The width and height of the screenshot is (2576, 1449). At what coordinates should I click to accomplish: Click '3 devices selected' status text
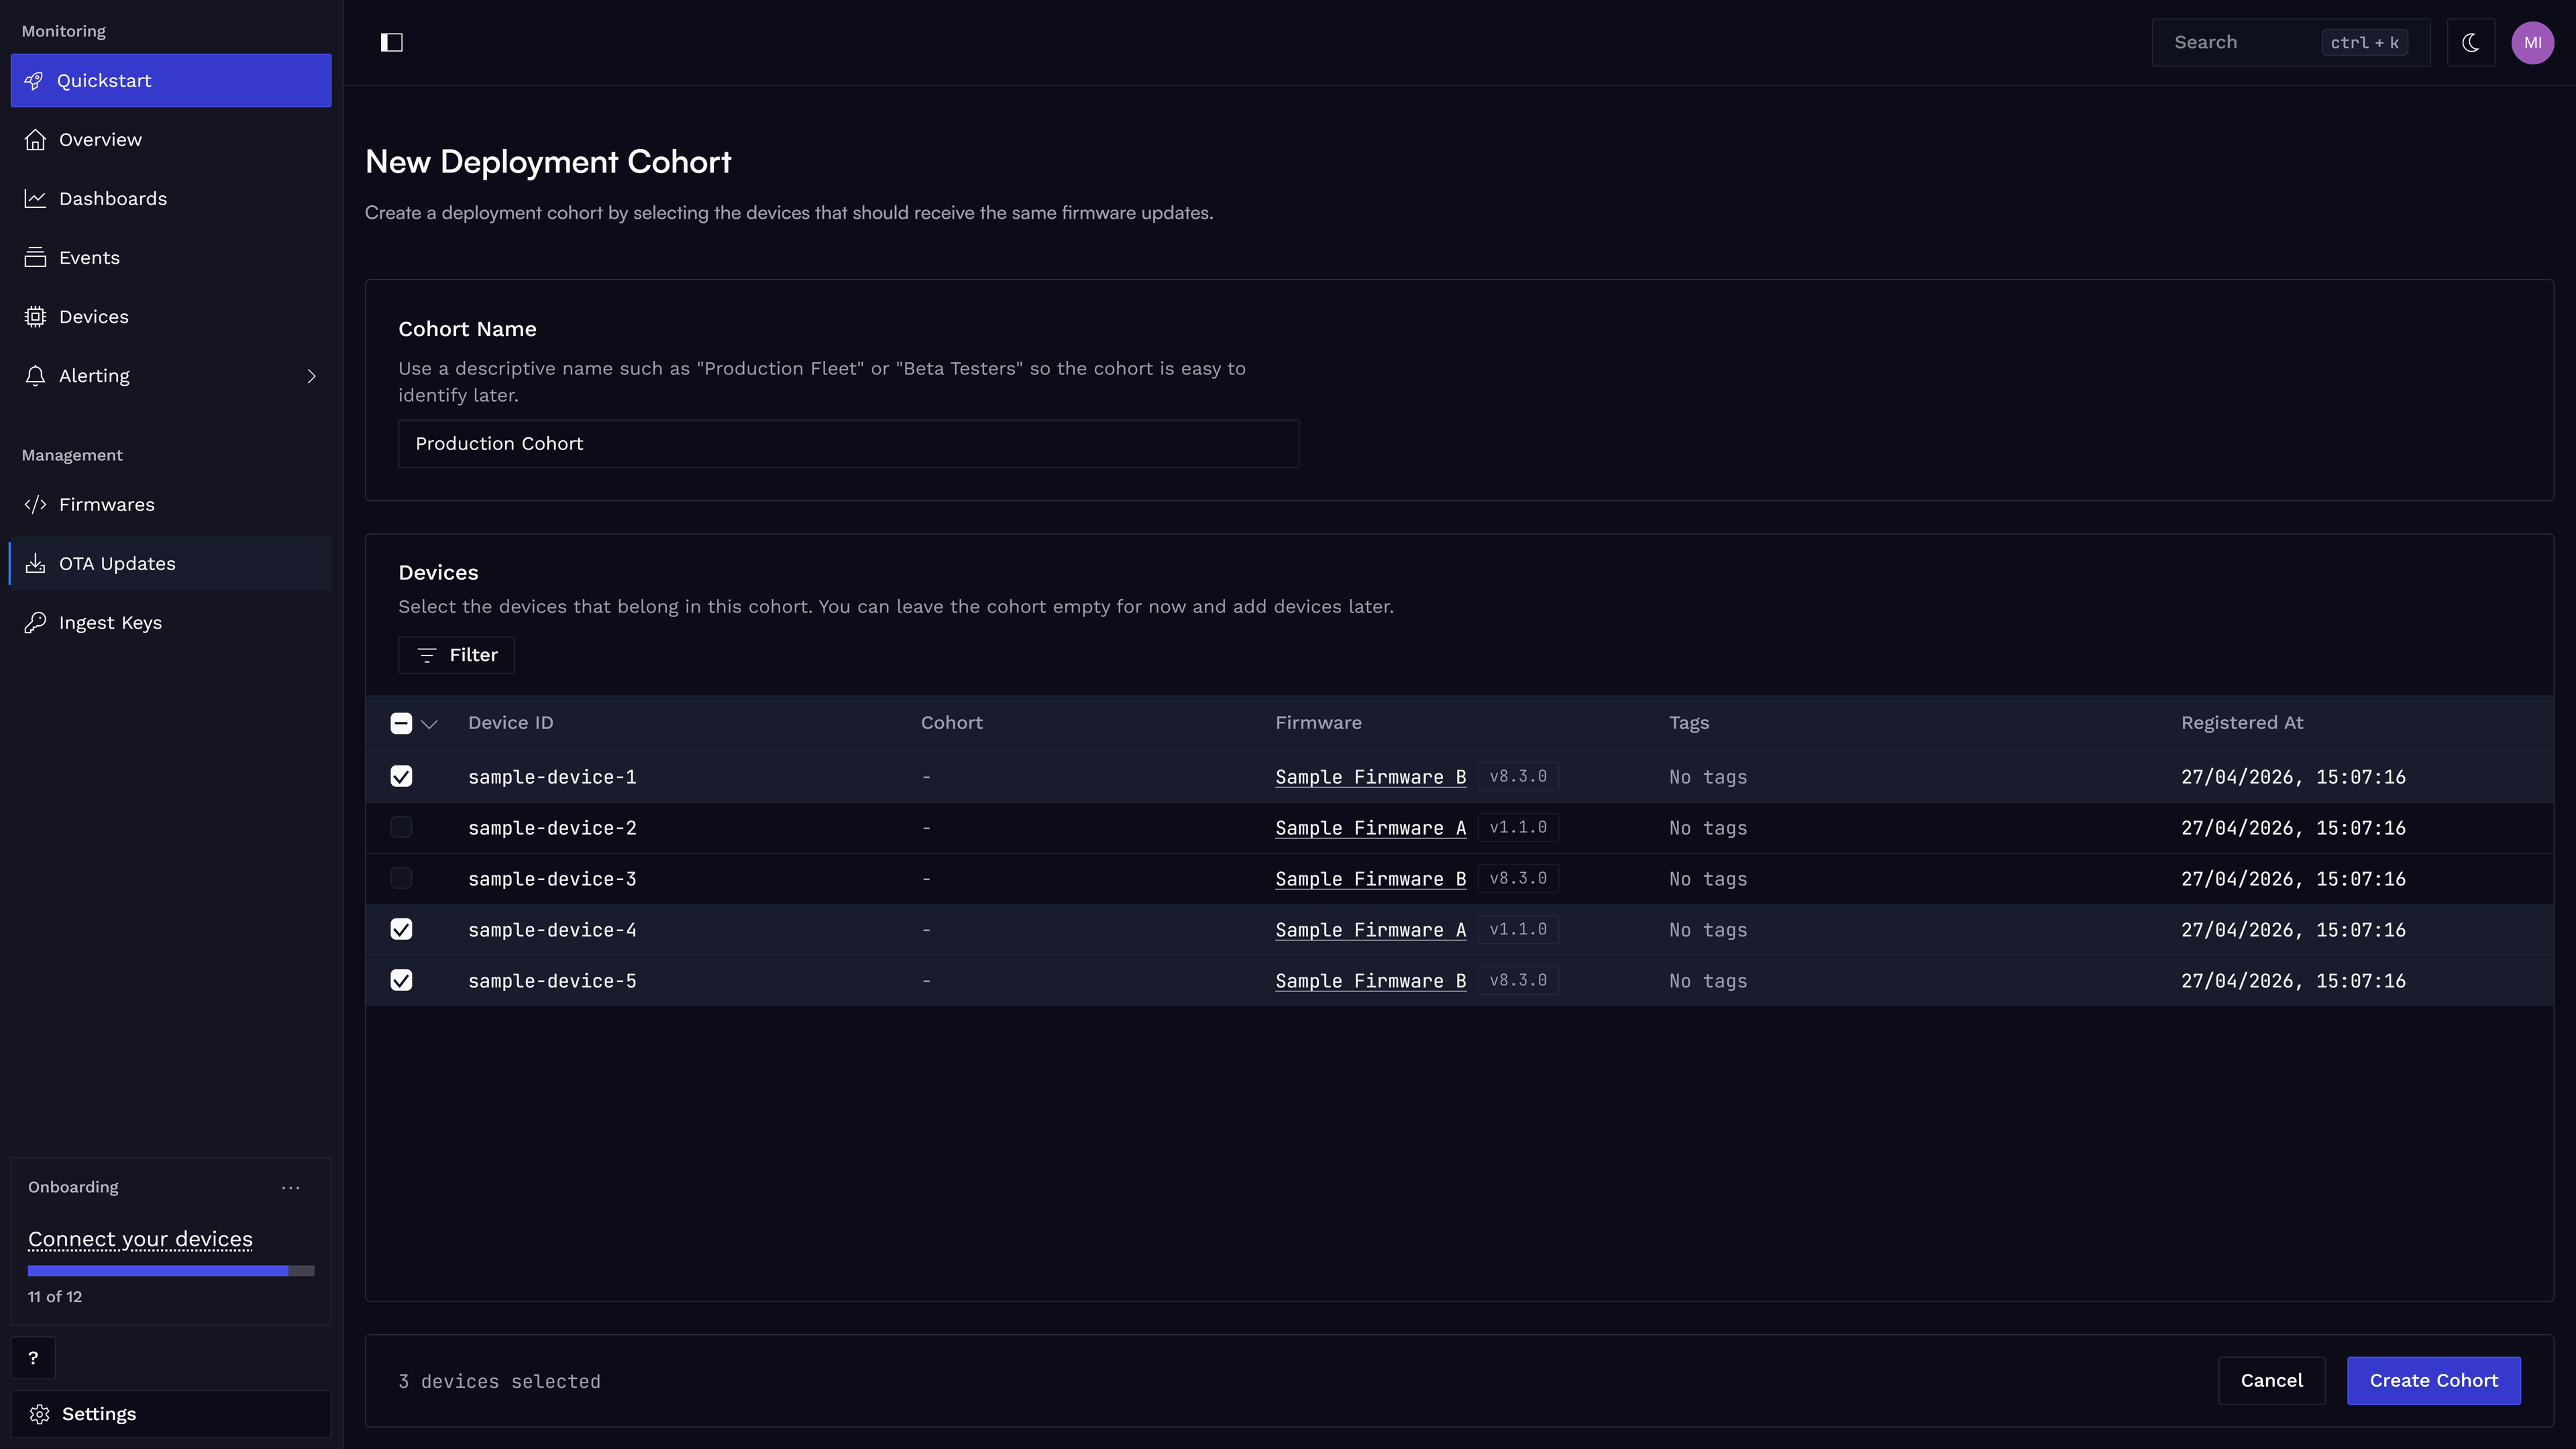tap(499, 1382)
